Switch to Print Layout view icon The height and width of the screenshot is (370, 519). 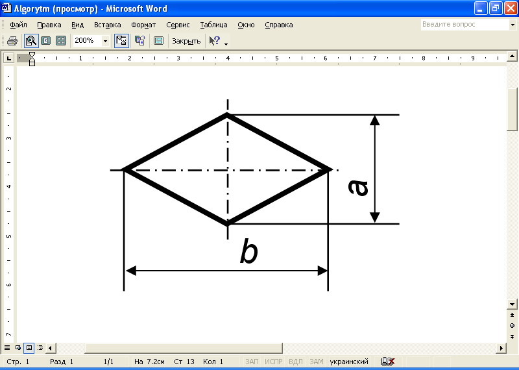coord(29,348)
